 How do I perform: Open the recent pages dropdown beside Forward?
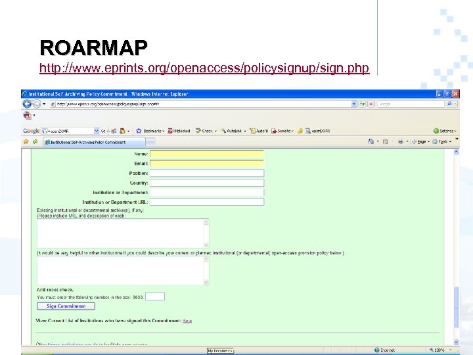(x=44, y=104)
